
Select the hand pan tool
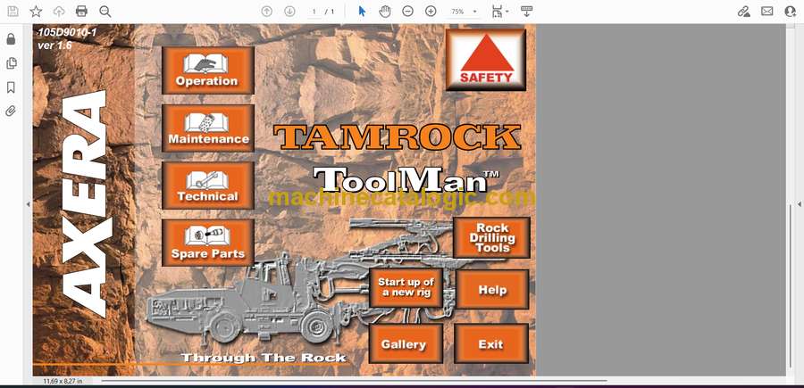(x=385, y=12)
